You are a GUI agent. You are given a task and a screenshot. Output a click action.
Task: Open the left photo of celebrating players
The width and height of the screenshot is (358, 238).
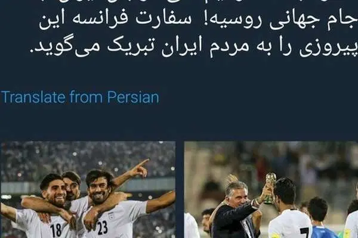tap(88, 189)
